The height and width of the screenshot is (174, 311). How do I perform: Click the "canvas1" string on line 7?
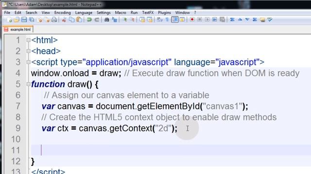[223, 106]
